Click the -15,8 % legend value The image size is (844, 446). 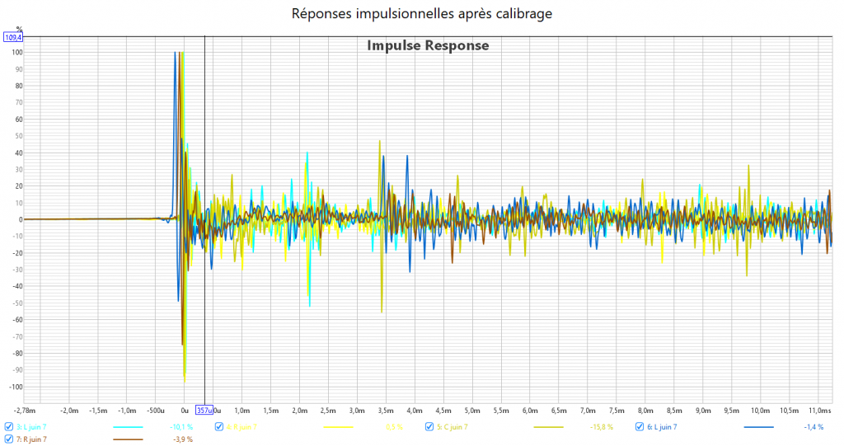click(x=603, y=427)
